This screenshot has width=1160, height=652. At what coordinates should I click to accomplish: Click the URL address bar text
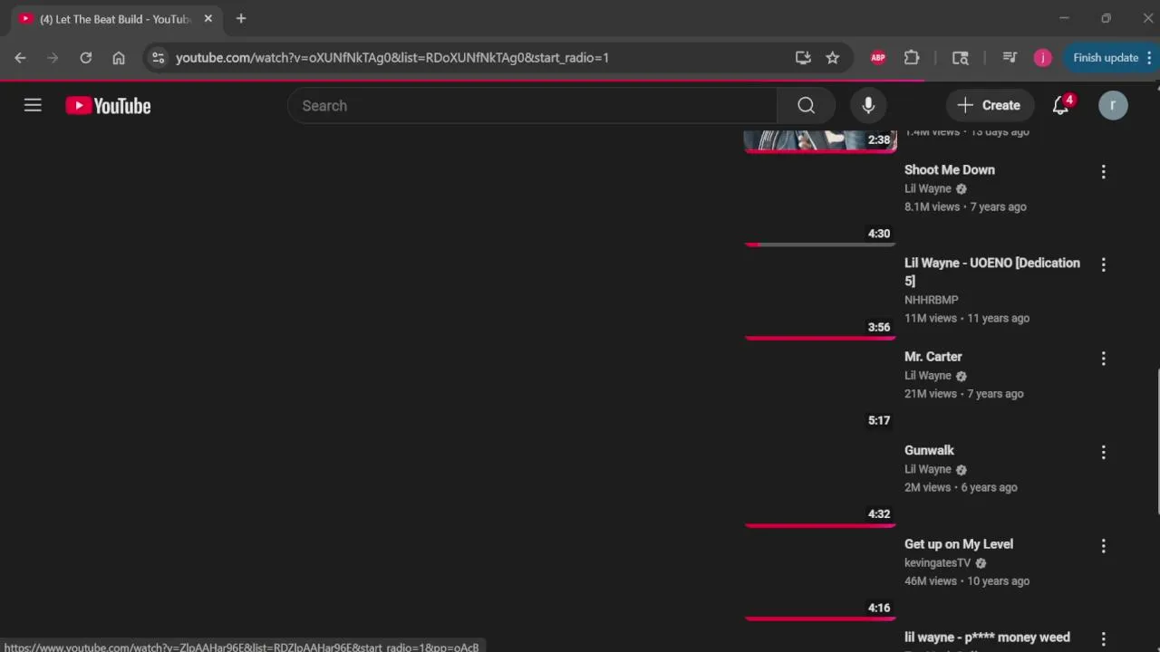click(x=391, y=58)
